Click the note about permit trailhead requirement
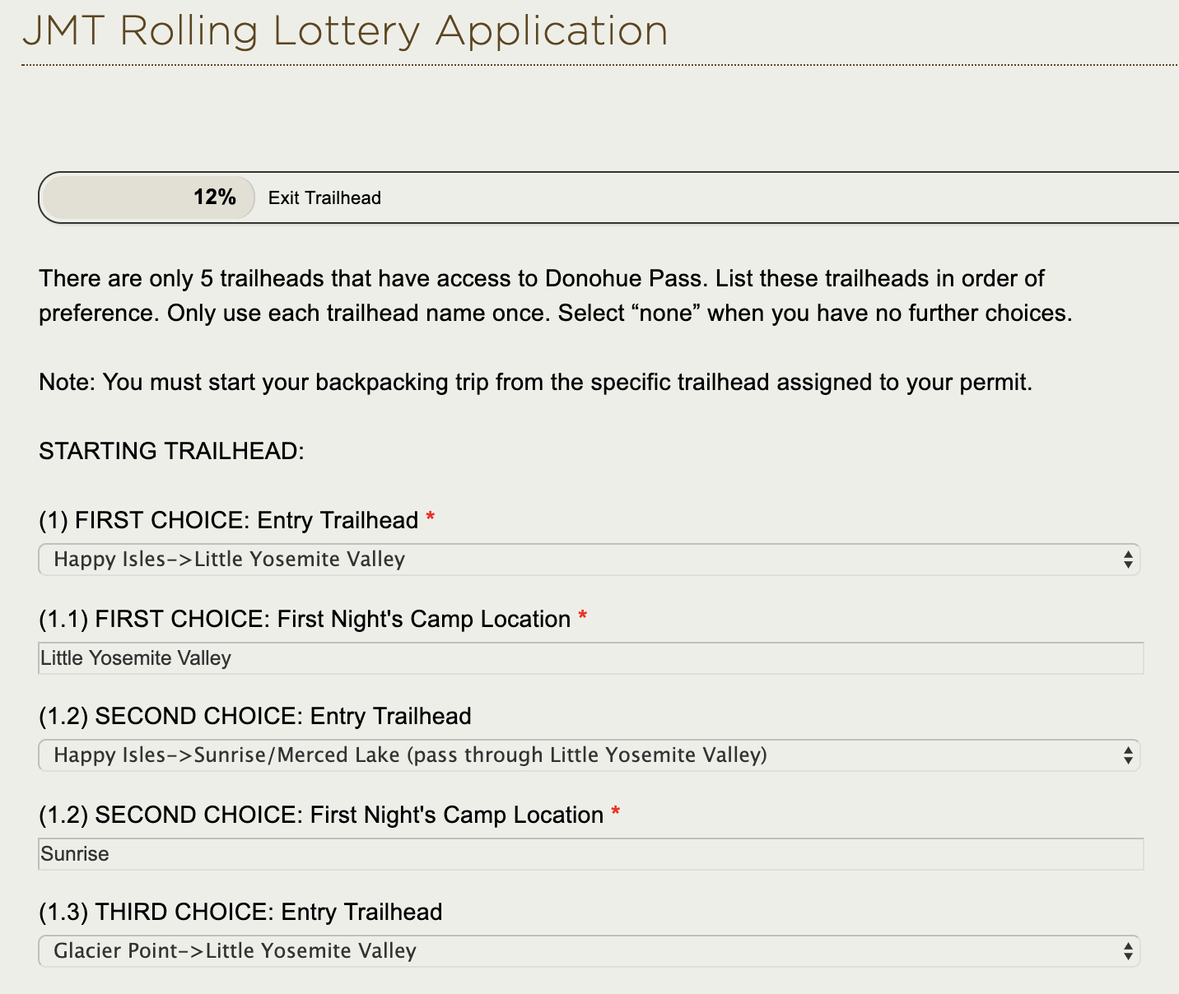The image size is (1179, 994). click(535, 382)
